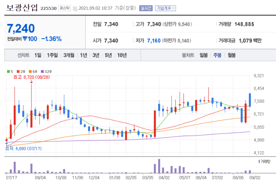The image size is (276, 183).
Task: Click the 2021.09.02 10:37 timestamp
Action: (95, 8)
